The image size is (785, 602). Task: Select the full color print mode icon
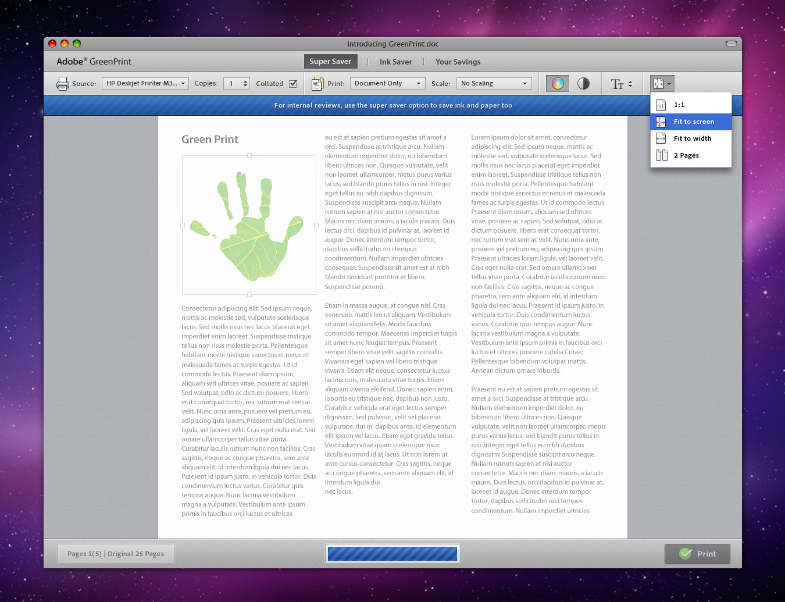coord(558,83)
